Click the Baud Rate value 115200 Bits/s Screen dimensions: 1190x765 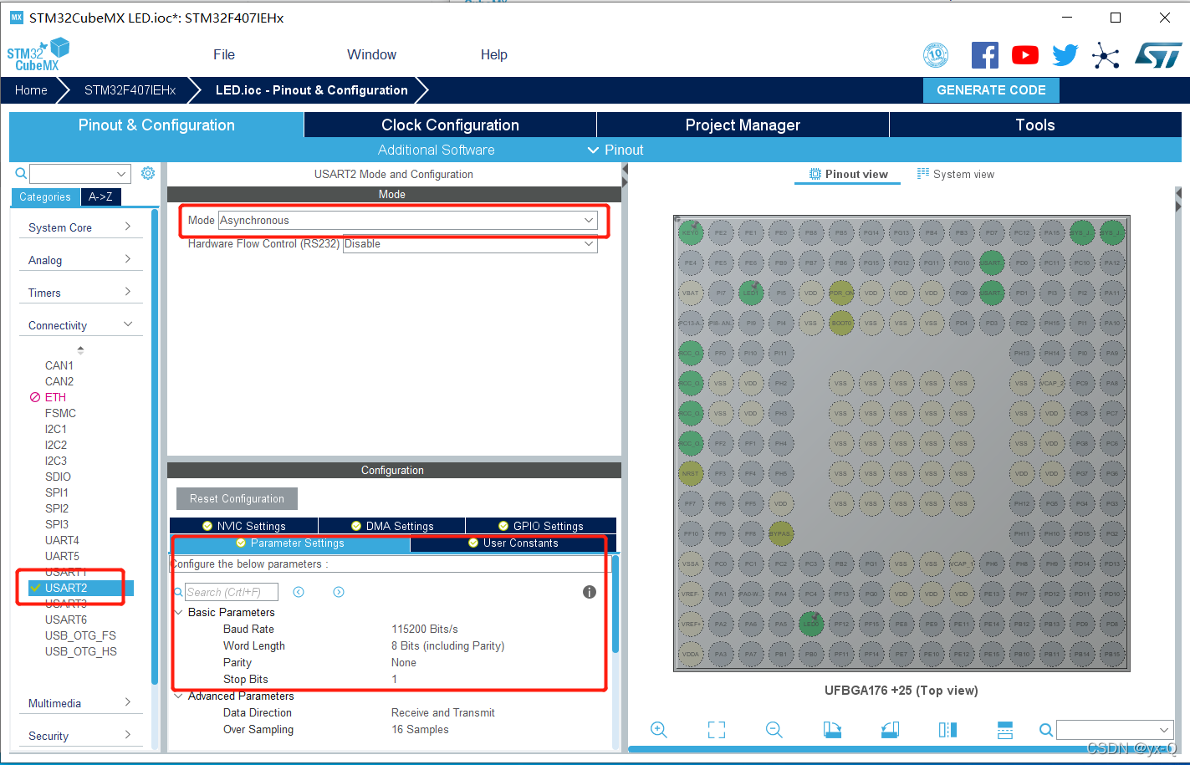425,629
